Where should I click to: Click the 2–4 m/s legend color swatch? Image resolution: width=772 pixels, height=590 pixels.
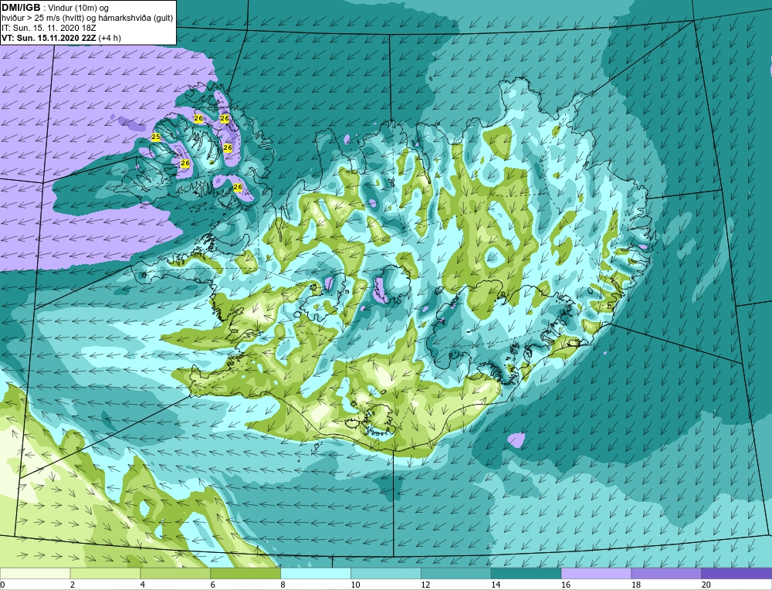[105, 573]
